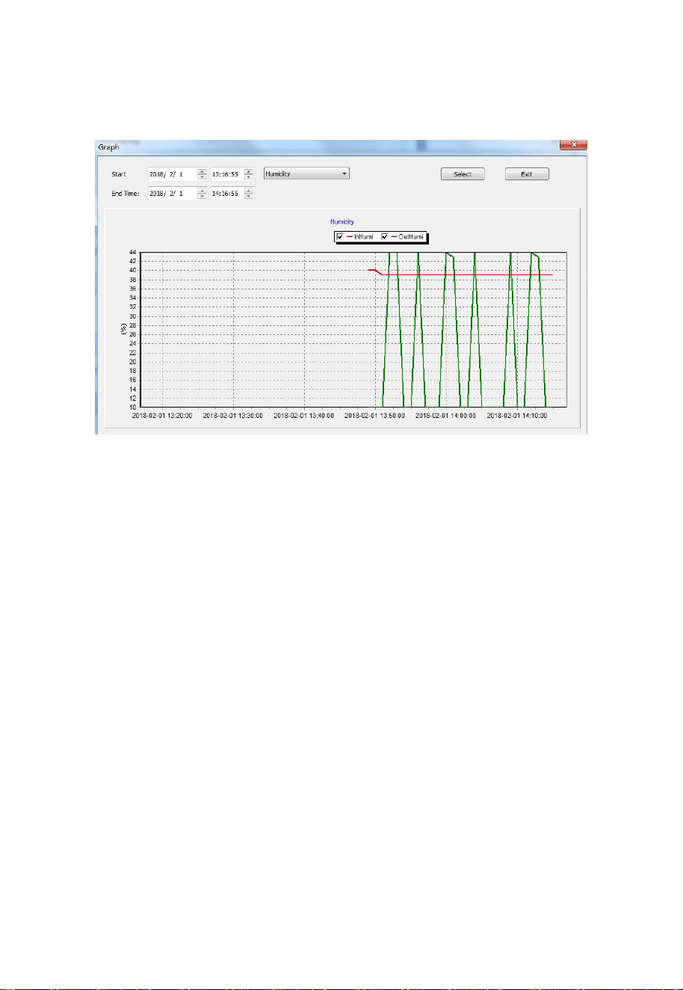Click the x-axis label 2018-02-01 13:50:00

point(375,415)
